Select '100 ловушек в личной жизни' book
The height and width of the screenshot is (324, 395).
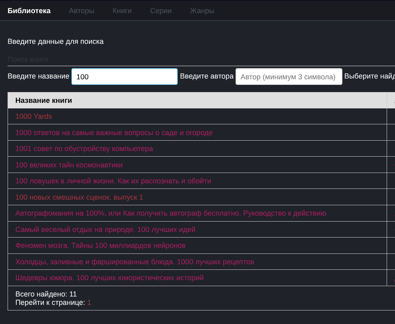[x=113, y=181]
